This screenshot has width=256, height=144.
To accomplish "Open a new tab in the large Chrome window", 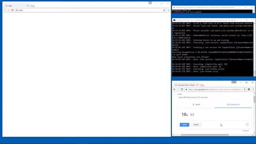I will pos(33,6).
